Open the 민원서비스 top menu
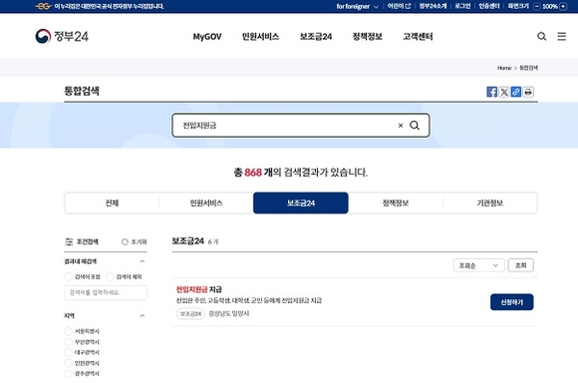578x383 pixels. 260,37
